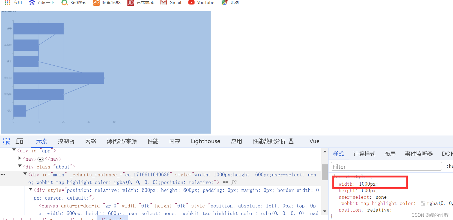Toggle the device toolbar icon
The image size is (453, 220).
tap(19, 141)
